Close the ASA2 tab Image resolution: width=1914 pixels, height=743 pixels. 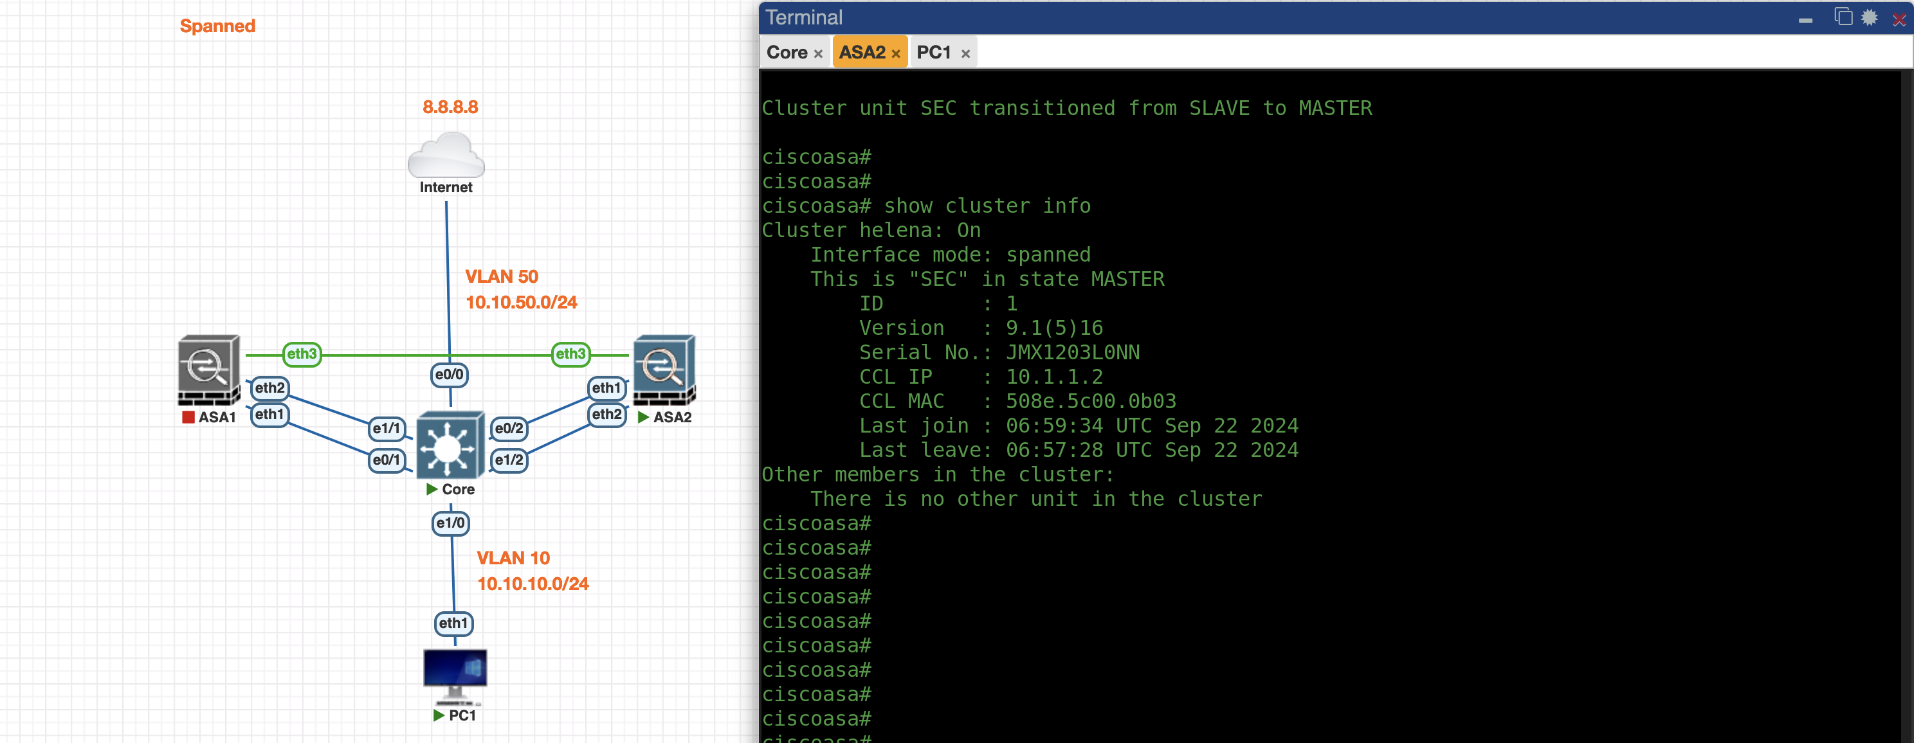(896, 54)
